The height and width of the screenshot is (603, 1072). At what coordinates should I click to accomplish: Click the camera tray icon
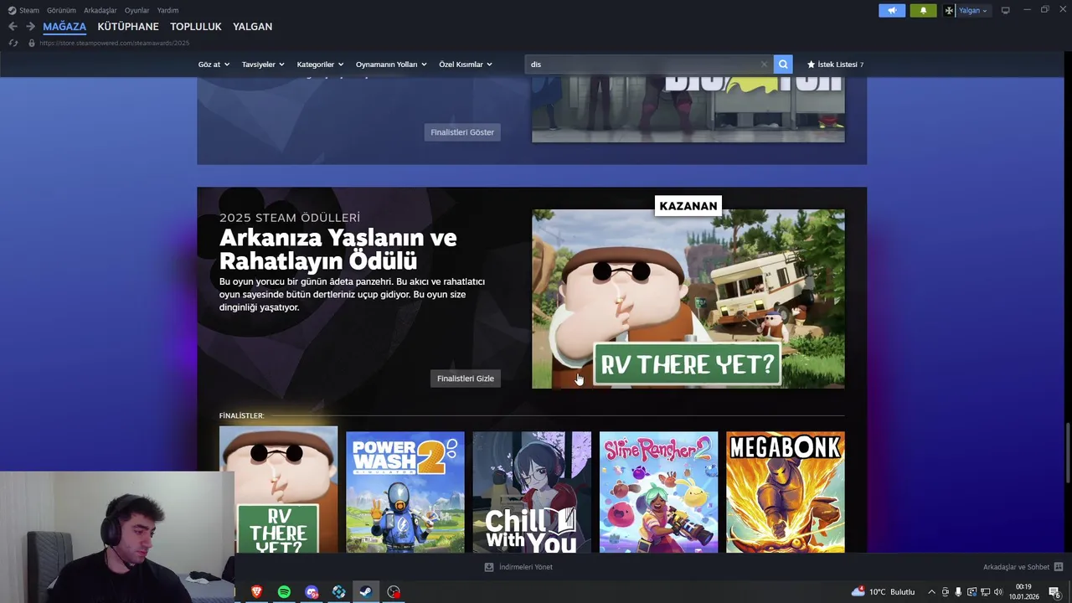946,592
